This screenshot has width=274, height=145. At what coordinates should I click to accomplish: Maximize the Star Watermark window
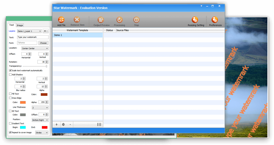pyautogui.click(x=213, y=6)
